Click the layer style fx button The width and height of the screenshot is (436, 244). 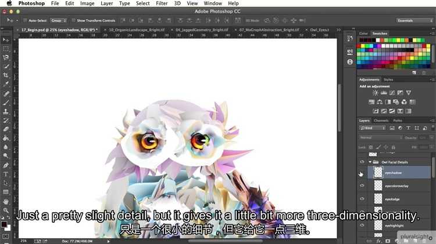tap(378, 241)
